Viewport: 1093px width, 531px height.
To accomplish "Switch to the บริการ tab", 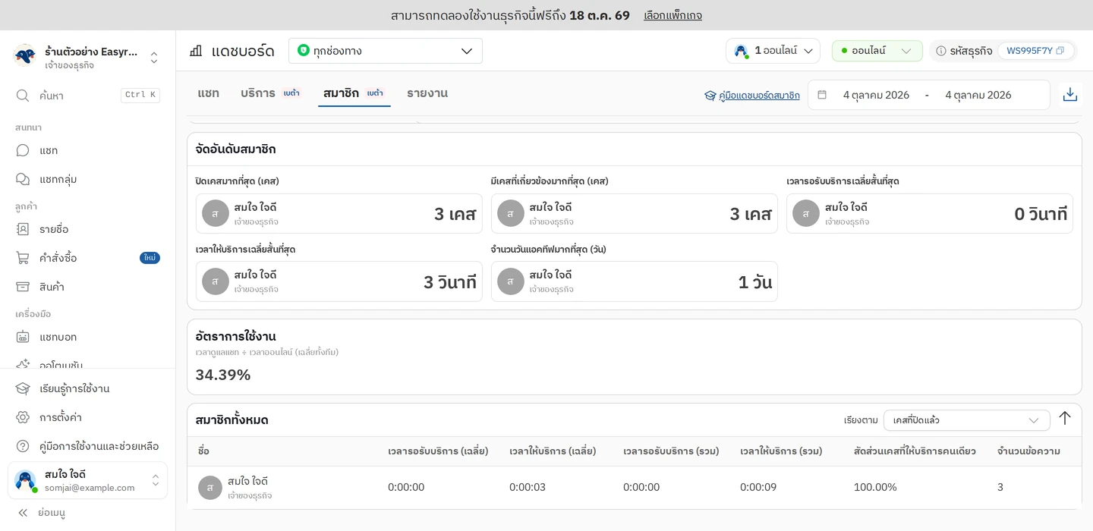I will tap(271, 93).
